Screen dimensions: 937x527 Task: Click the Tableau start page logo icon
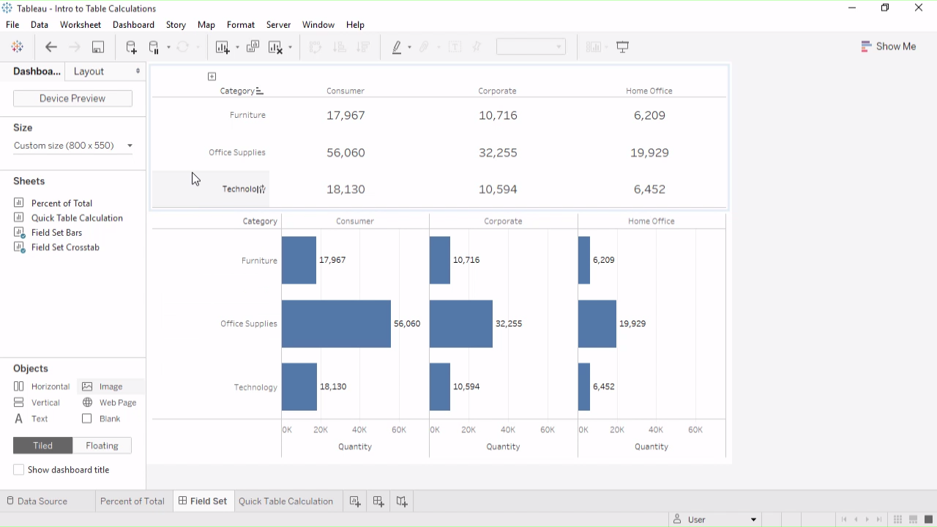click(x=18, y=47)
